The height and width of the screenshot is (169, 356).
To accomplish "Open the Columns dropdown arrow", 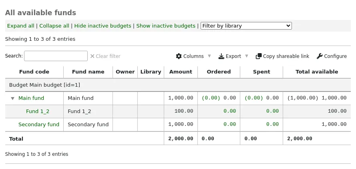I will pos(209,56).
